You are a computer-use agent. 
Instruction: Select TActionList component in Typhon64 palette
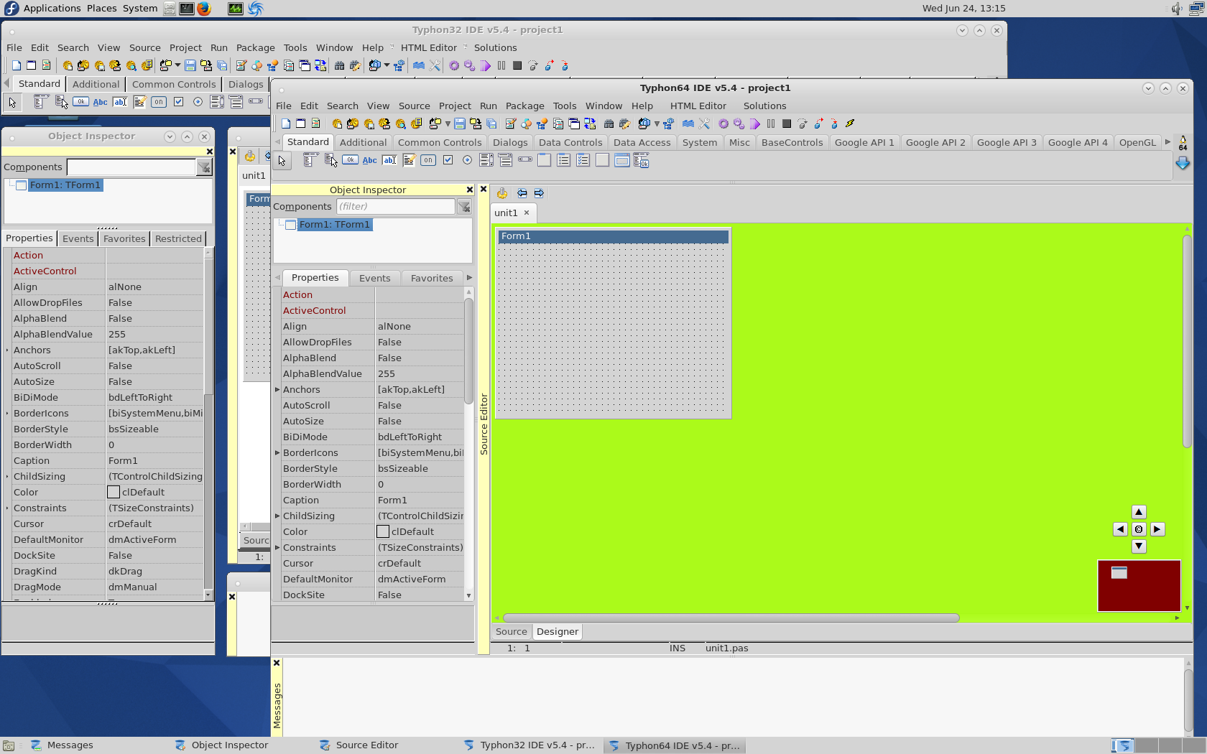point(642,161)
